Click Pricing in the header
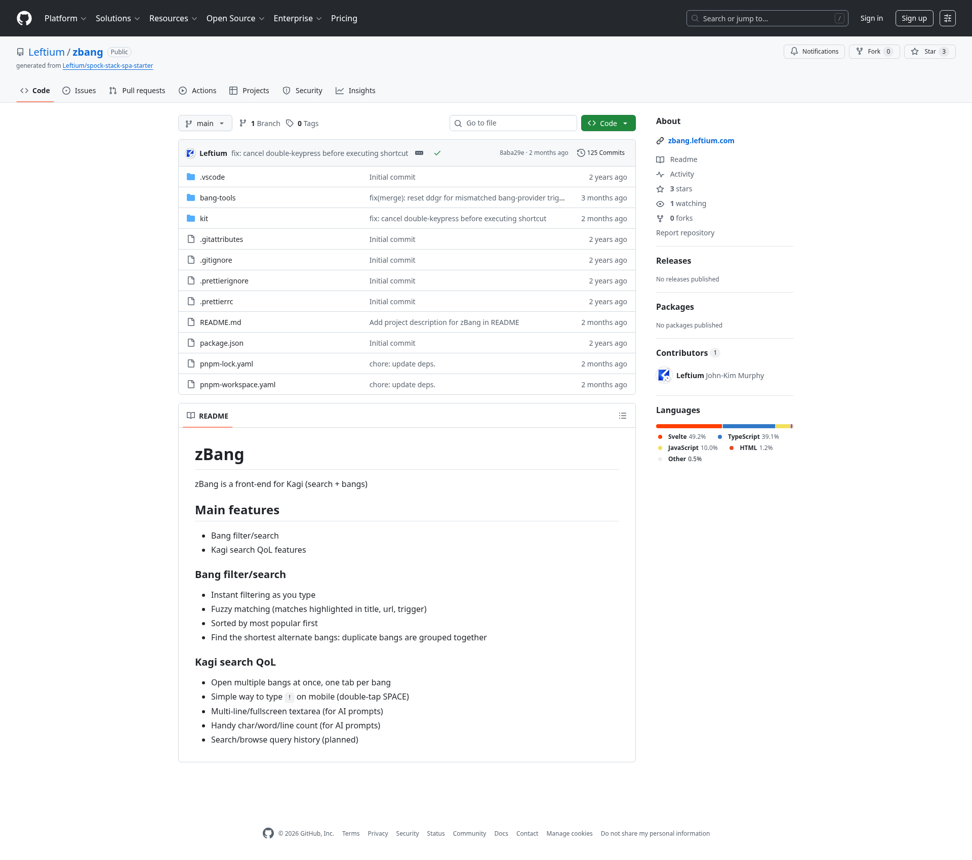Image resolution: width=972 pixels, height=860 pixels. 344,18
